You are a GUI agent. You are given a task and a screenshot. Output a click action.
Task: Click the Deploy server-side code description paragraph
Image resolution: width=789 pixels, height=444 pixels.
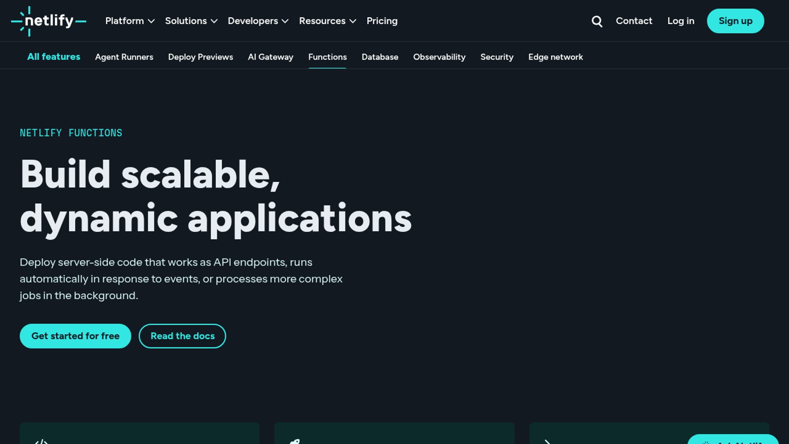click(181, 279)
